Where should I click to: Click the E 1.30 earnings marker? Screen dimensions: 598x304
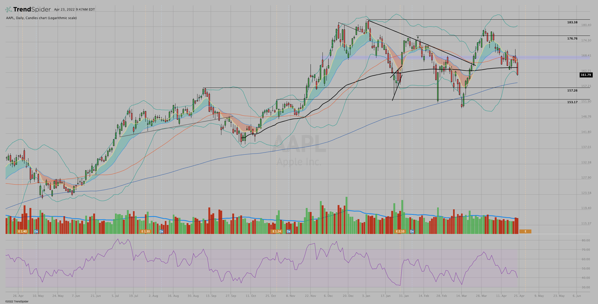click(145, 231)
